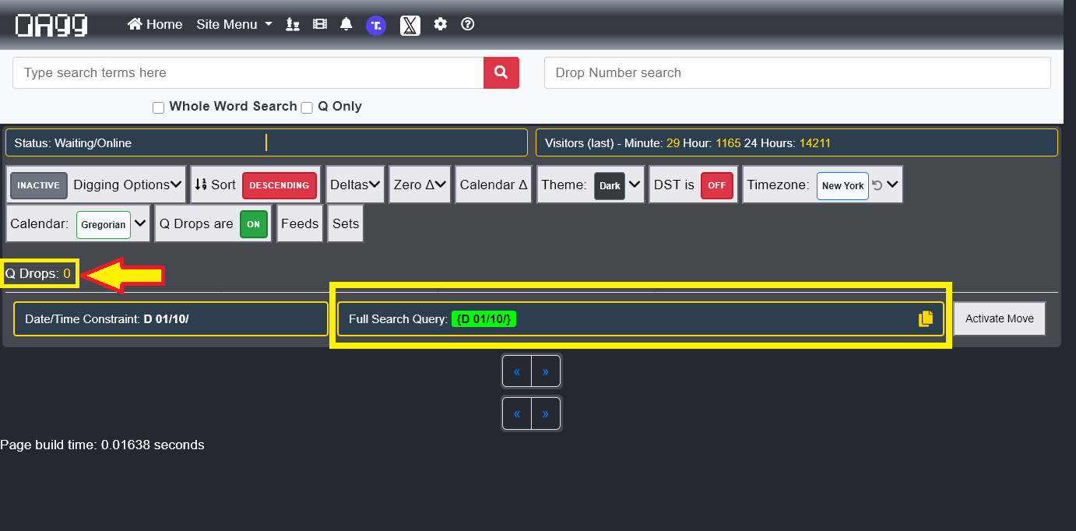Copy the full search query via copy icon
This screenshot has width=1076, height=531.
click(x=925, y=318)
